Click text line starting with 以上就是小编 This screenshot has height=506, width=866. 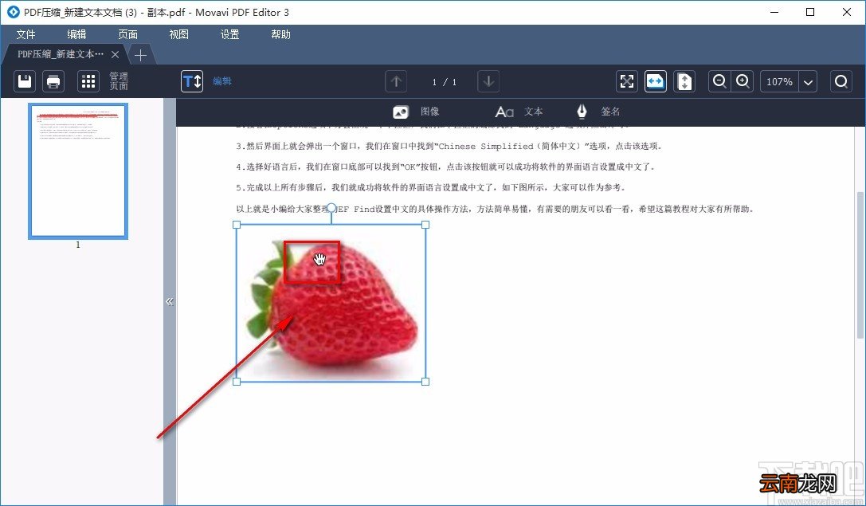pos(496,209)
